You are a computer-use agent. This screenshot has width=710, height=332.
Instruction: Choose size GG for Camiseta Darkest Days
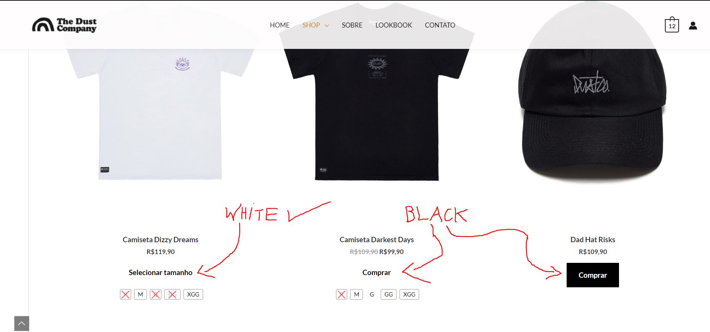388,295
